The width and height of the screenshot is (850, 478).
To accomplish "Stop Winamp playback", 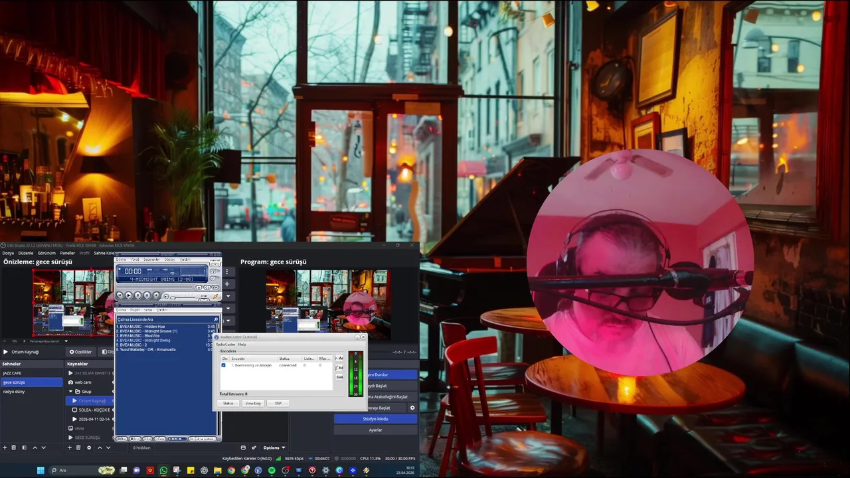I will click(x=147, y=295).
